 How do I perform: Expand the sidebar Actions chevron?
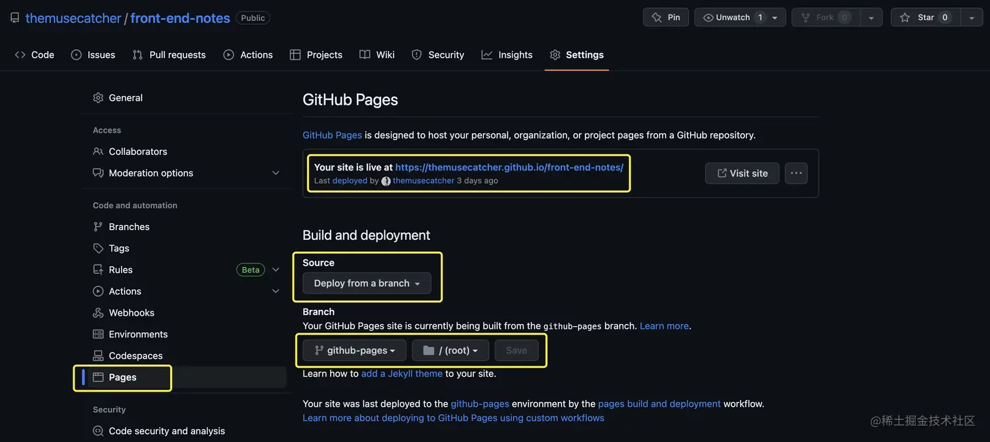click(x=276, y=292)
